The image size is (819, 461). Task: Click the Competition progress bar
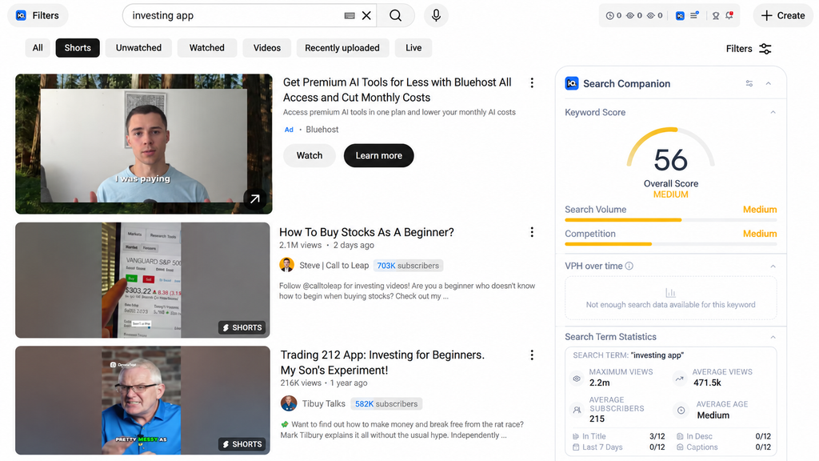671,244
